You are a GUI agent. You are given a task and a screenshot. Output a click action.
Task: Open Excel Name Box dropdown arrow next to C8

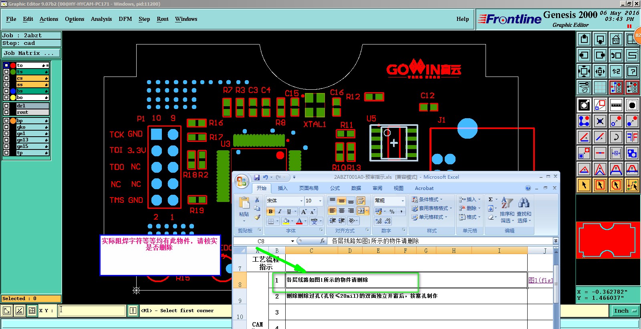(292, 241)
